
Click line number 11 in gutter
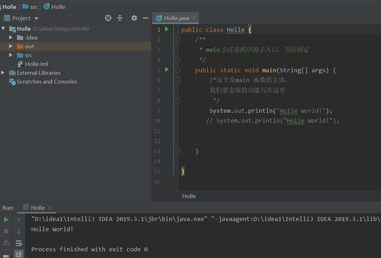[x=157, y=131]
